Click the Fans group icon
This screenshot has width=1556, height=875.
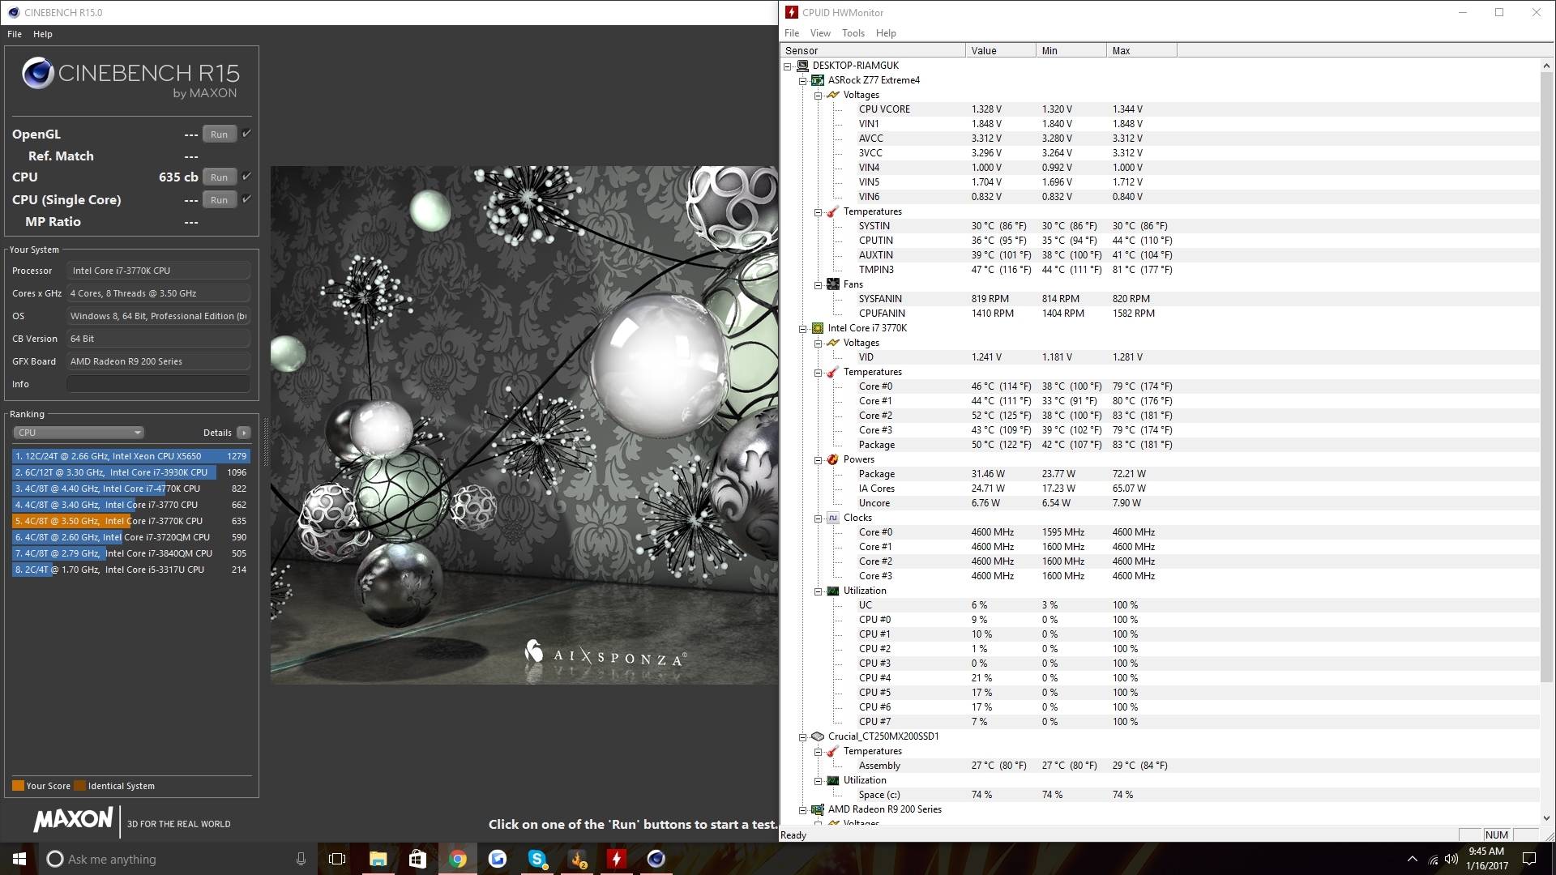[x=833, y=284]
